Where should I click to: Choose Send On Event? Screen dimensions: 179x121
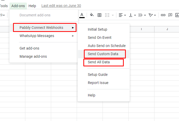click(x=104, y=38)
